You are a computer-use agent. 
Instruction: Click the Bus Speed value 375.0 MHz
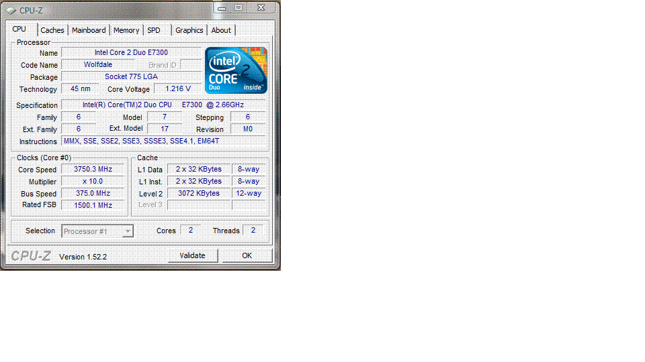point(93,193)
